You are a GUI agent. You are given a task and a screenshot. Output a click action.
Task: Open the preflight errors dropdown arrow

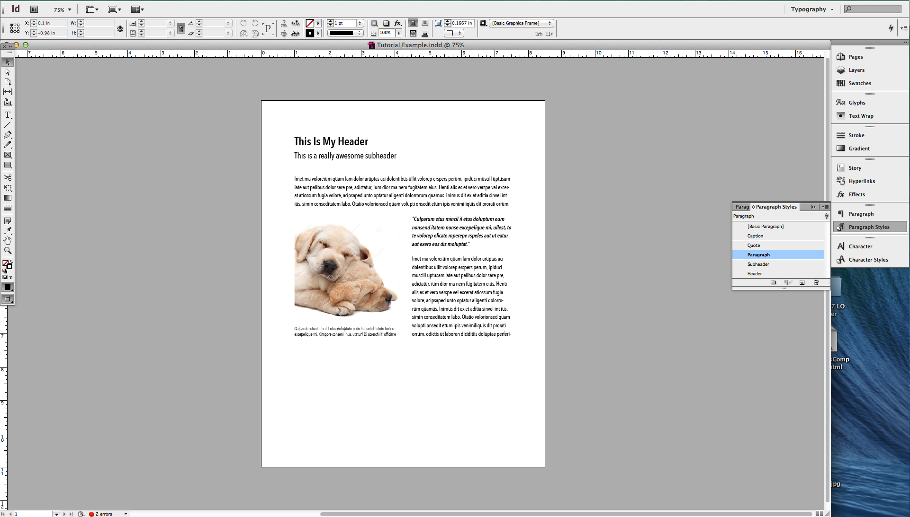pos(126,514)
